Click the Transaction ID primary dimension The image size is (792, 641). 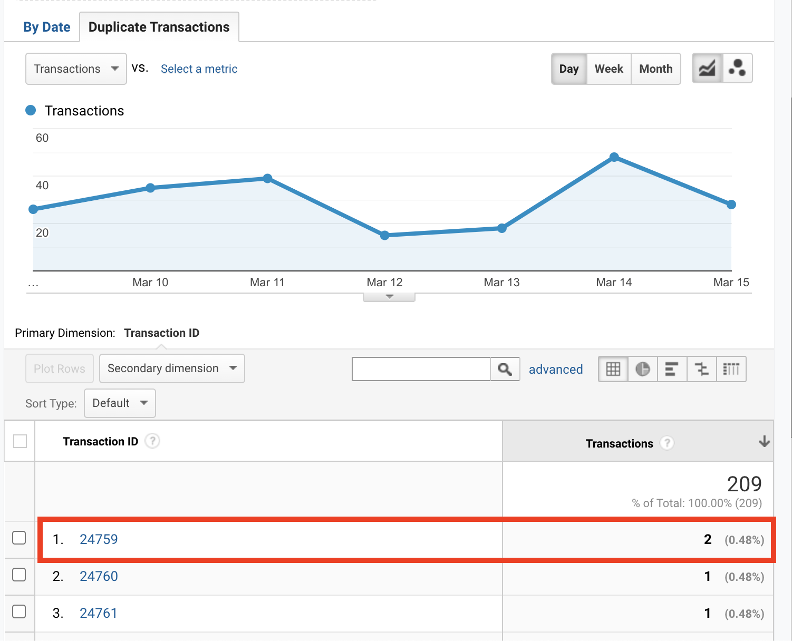tap(162, 333)
